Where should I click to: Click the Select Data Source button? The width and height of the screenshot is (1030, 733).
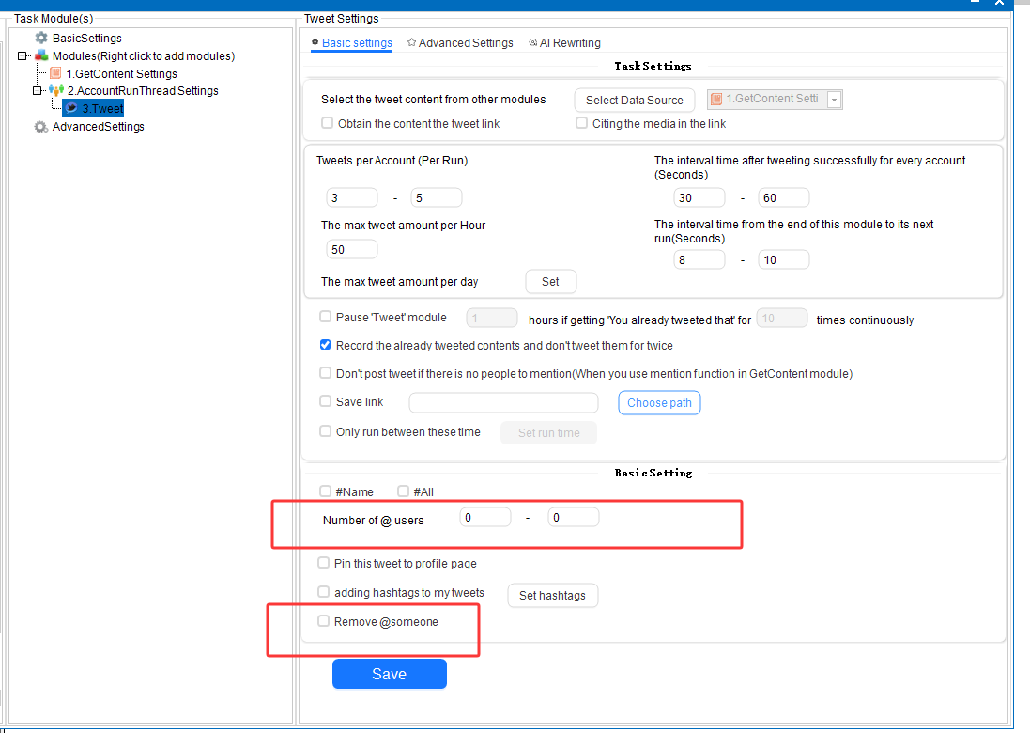[x=635, y=100]
